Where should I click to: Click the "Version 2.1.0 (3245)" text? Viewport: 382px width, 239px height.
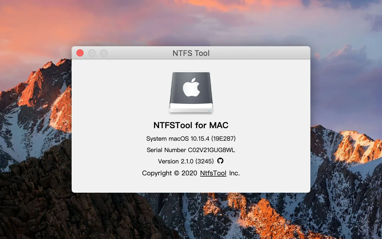point(186,161)
